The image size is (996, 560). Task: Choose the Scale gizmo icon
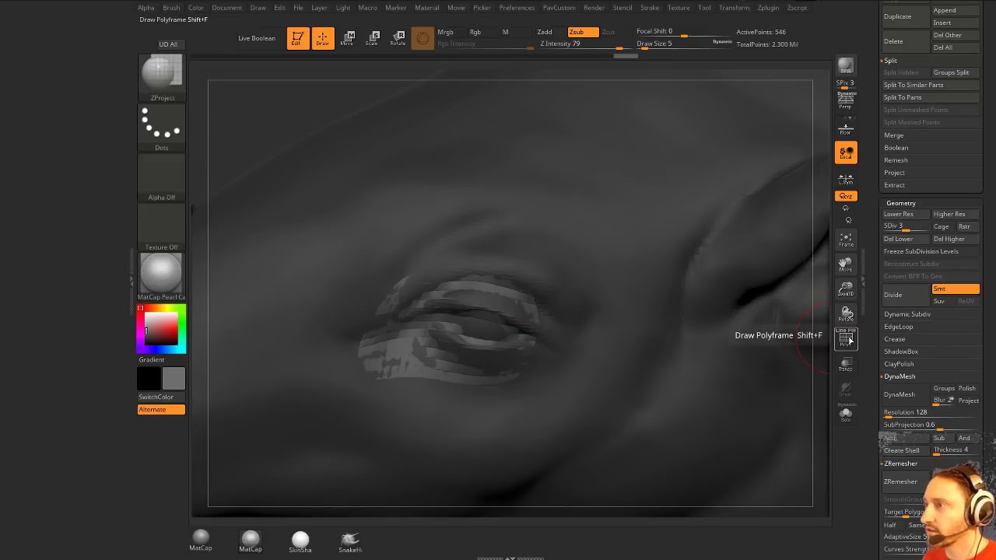[x=373, y=38]
